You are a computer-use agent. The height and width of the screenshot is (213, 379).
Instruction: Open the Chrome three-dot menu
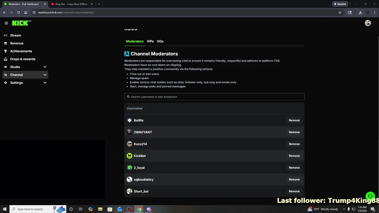(x=375, y=12)
